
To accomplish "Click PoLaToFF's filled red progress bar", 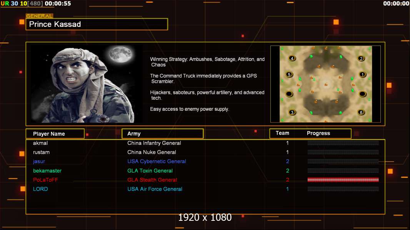I will pyautogui.click(x=343, y=180).
